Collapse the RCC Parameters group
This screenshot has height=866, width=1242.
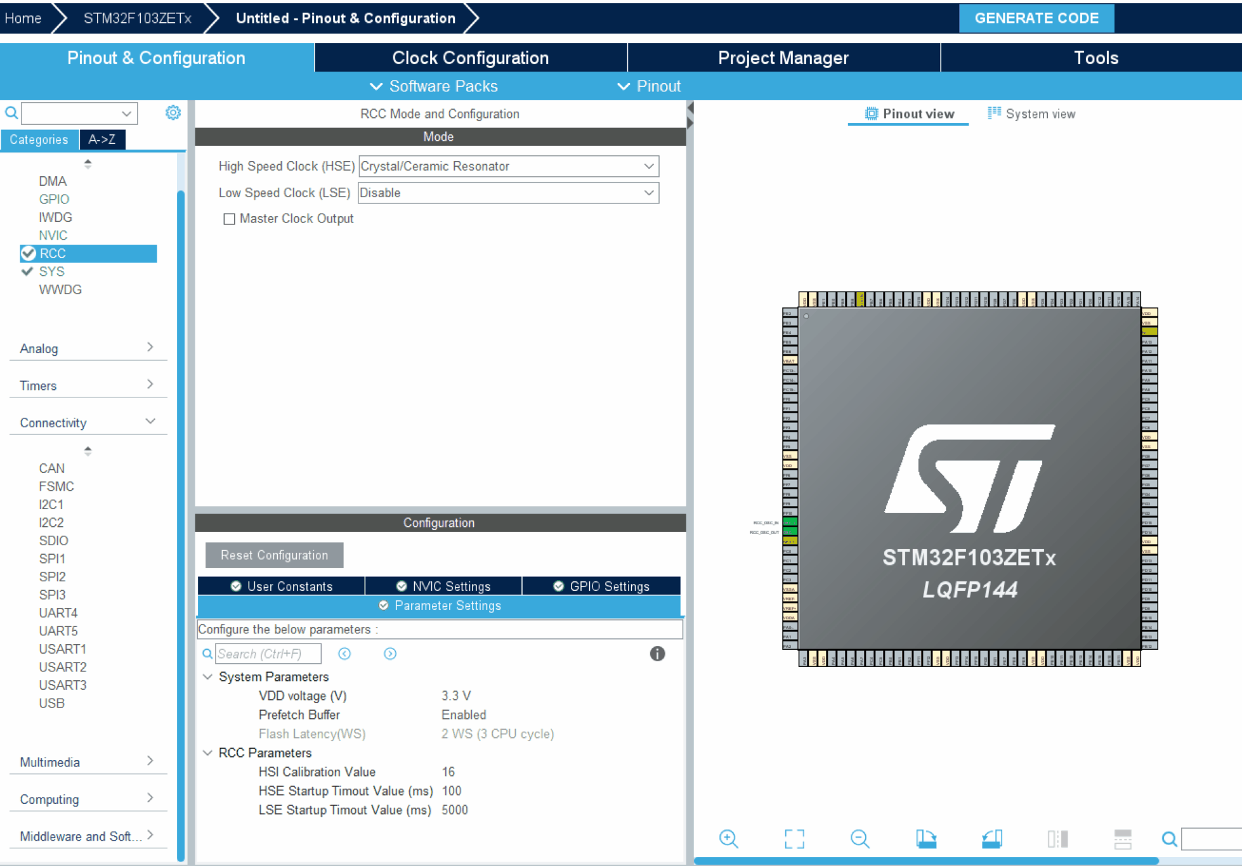click(x=207, y=753)
